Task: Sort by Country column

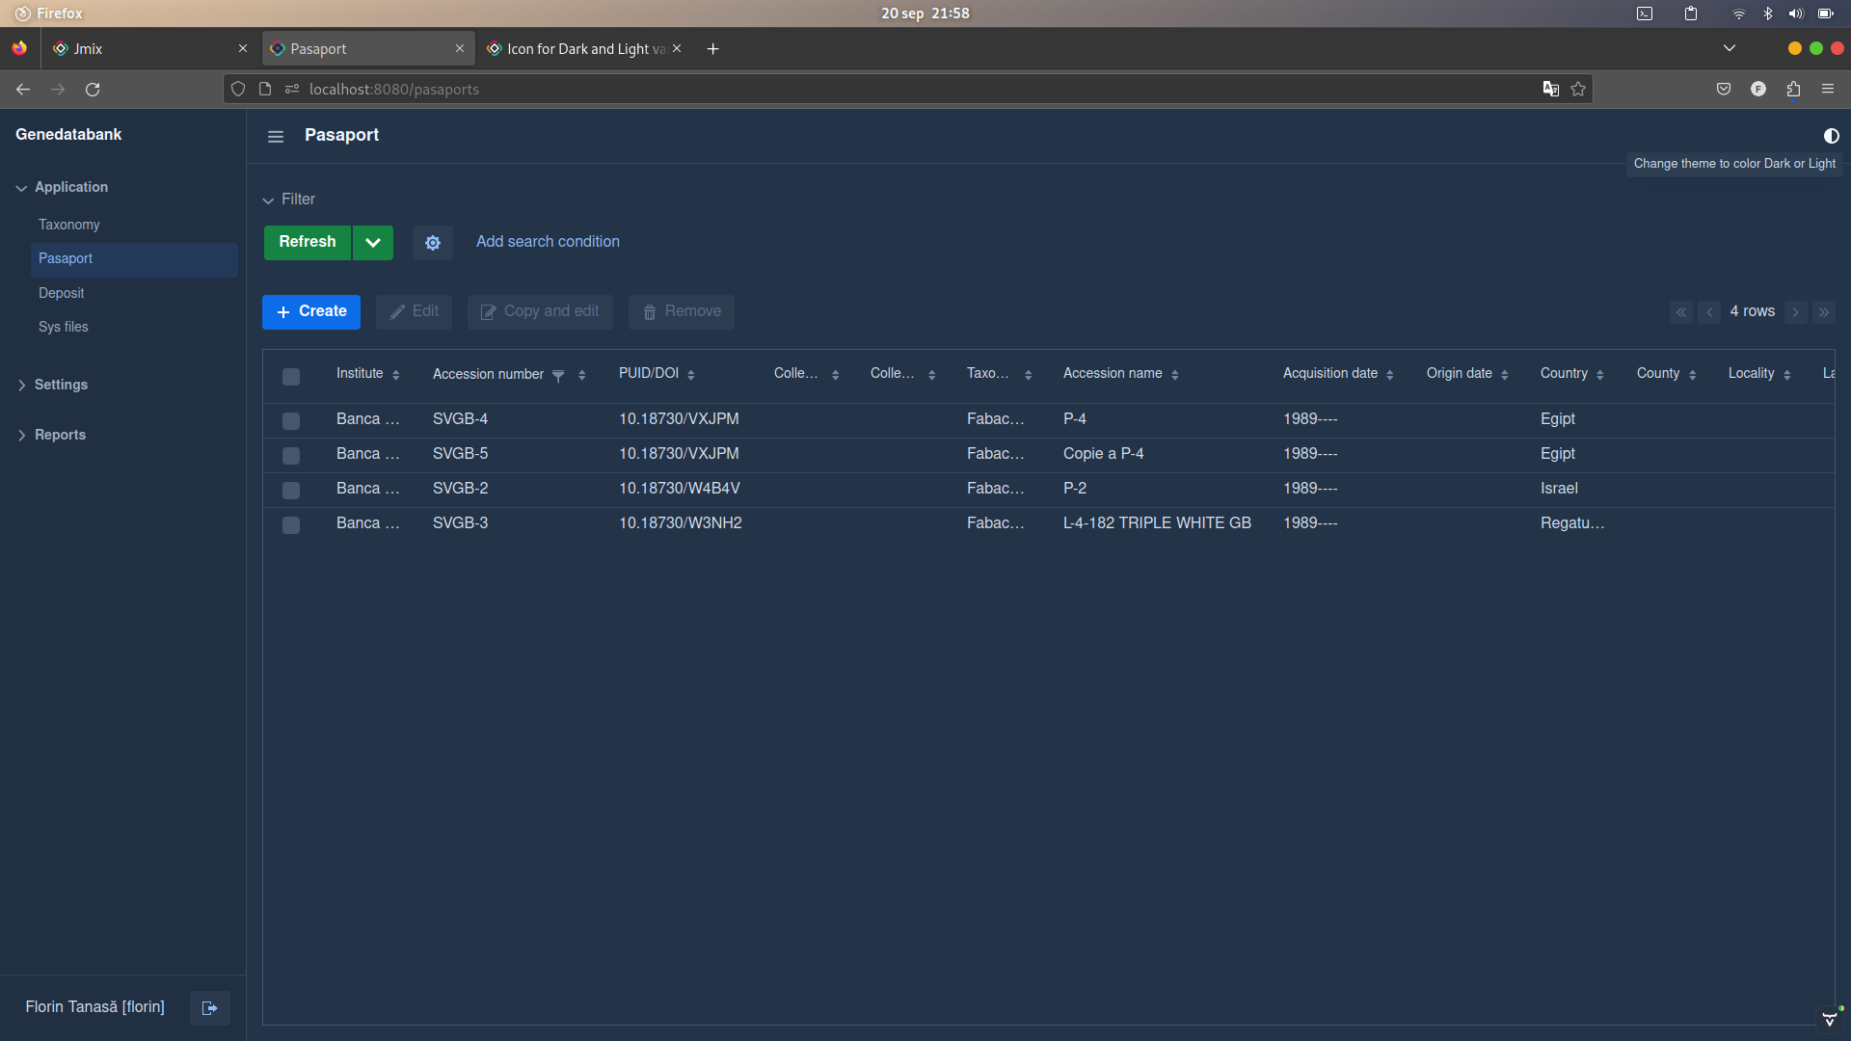Action: (1600, 375)
